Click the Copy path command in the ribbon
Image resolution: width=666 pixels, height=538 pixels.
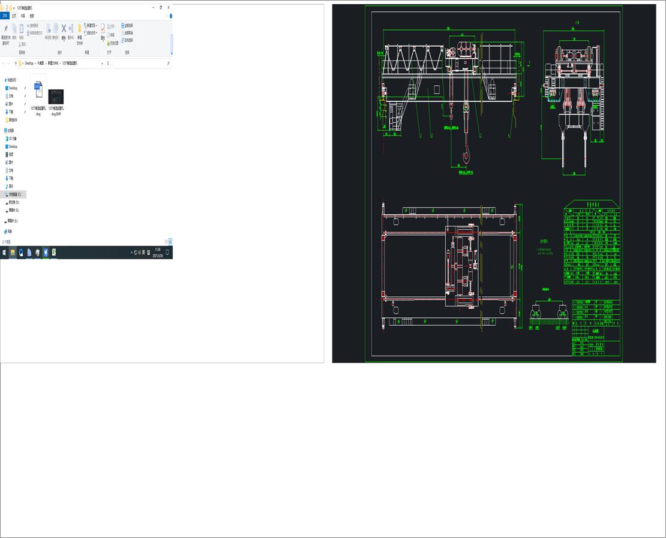pyautogui.click(x=34, y=25)
